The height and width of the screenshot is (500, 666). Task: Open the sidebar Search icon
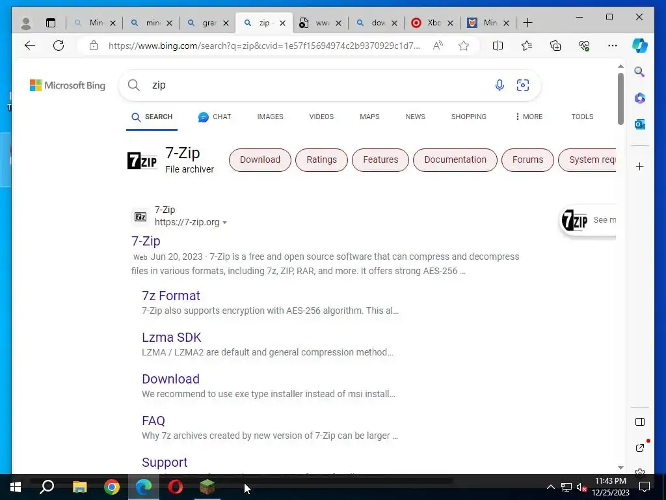click(640, 72)
